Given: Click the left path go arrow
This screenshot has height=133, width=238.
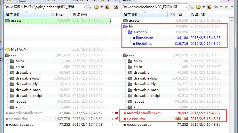Looking at the screenshot, I should point(90,7).
